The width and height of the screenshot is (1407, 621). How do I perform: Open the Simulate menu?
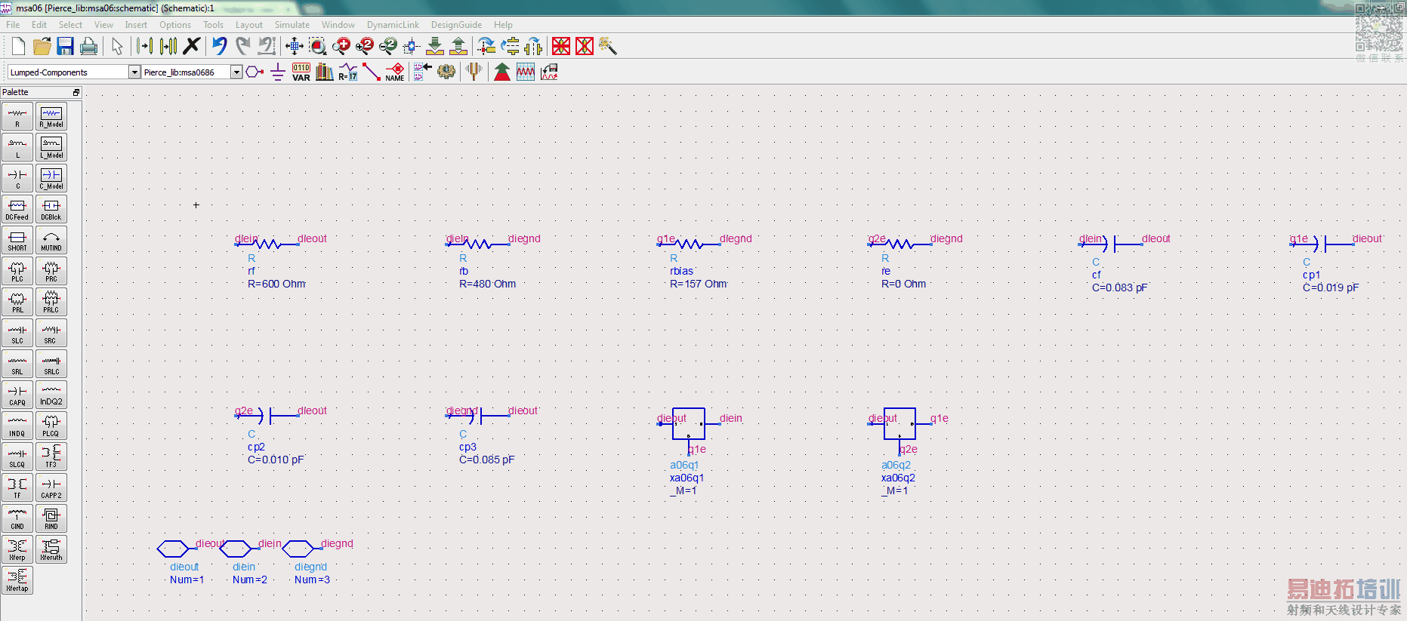click(x=292, y=25)
